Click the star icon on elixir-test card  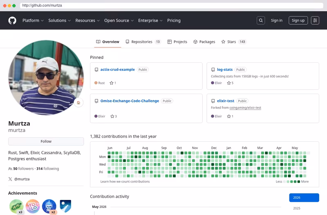pyautogui.click(x=229, y=116)
